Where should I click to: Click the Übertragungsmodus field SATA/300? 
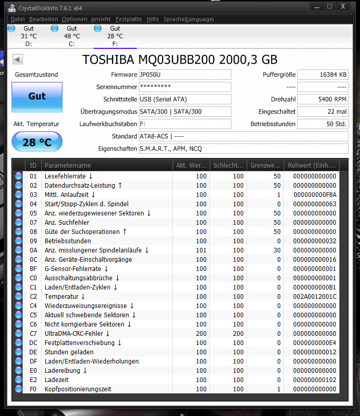pyautogui.click(x=185, y=112)
